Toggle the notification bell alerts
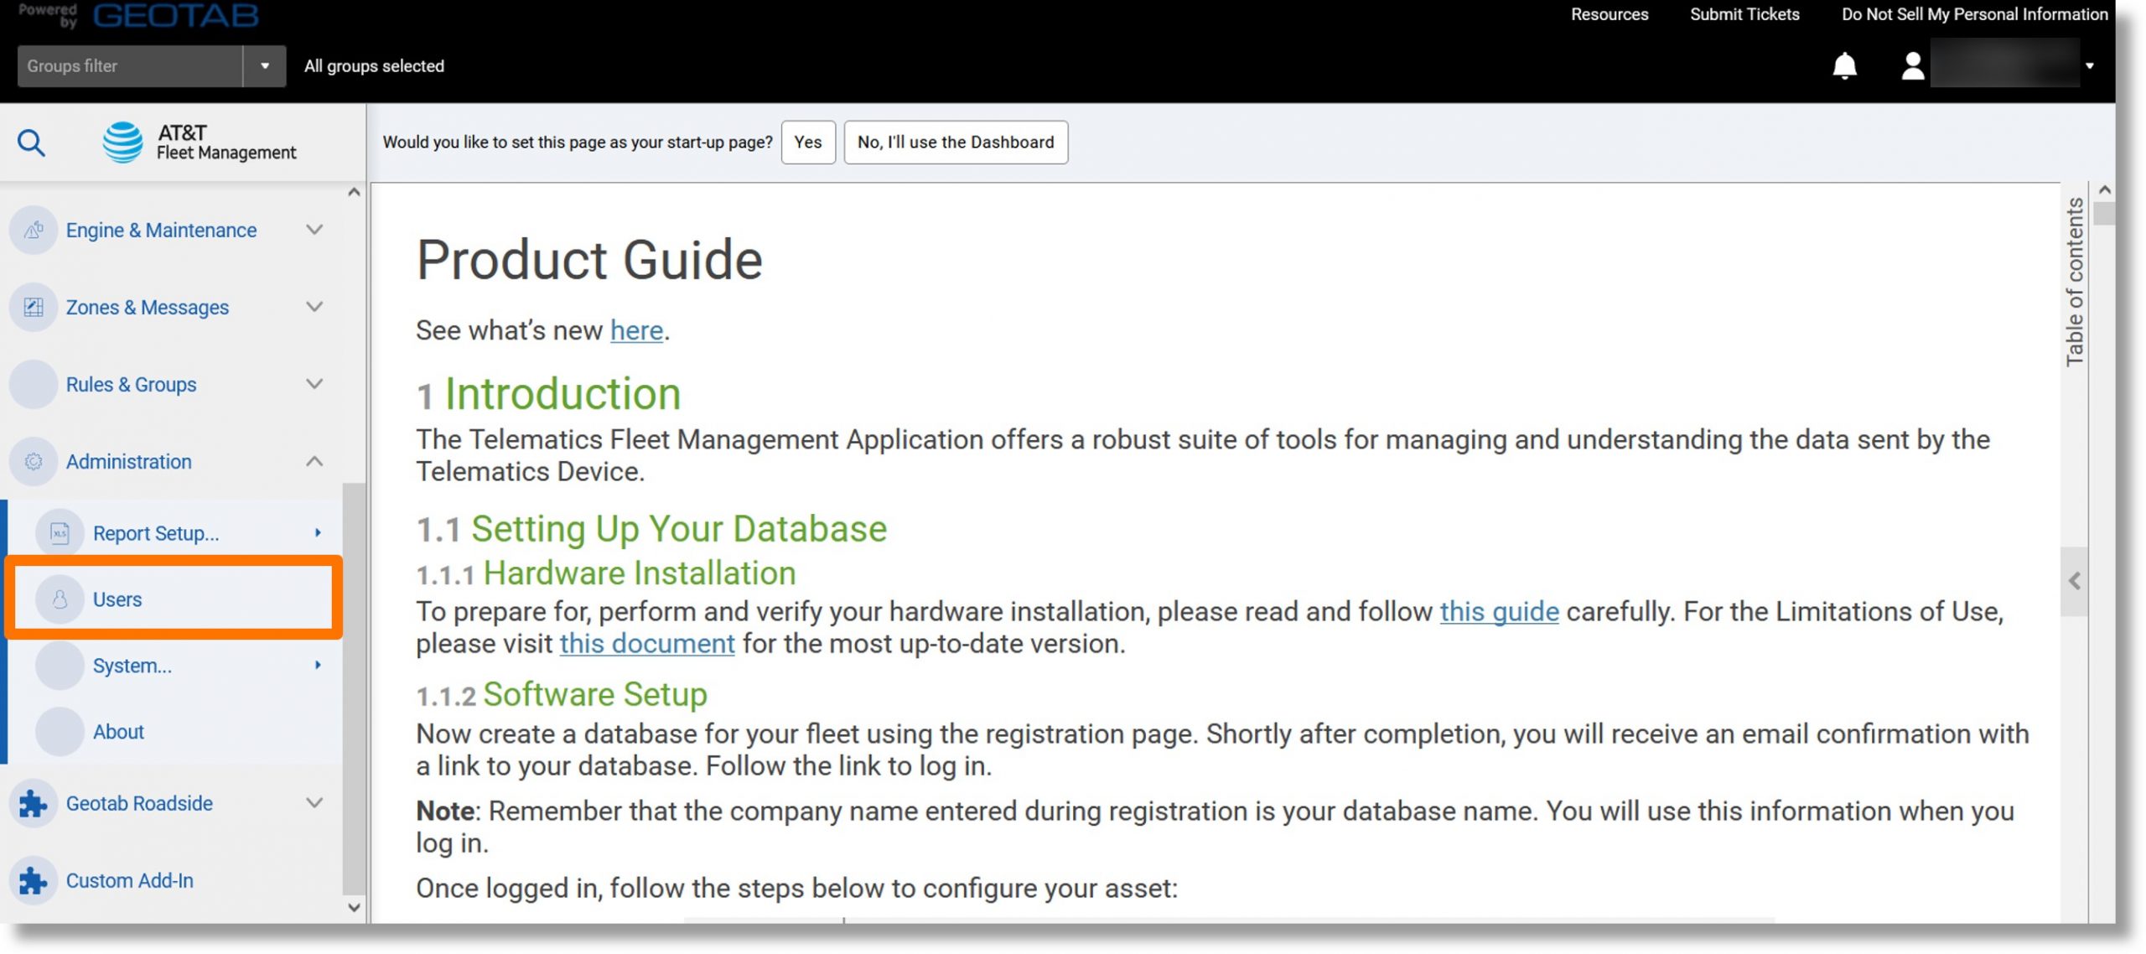The image size is (2146, 954). tap(1846, 65)
